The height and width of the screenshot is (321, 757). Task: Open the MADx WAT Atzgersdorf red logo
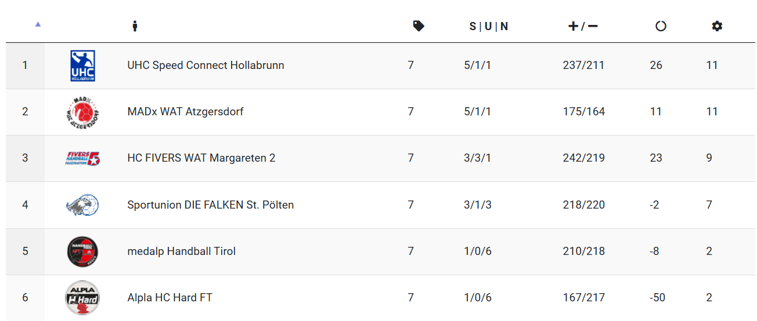[82, 112]
